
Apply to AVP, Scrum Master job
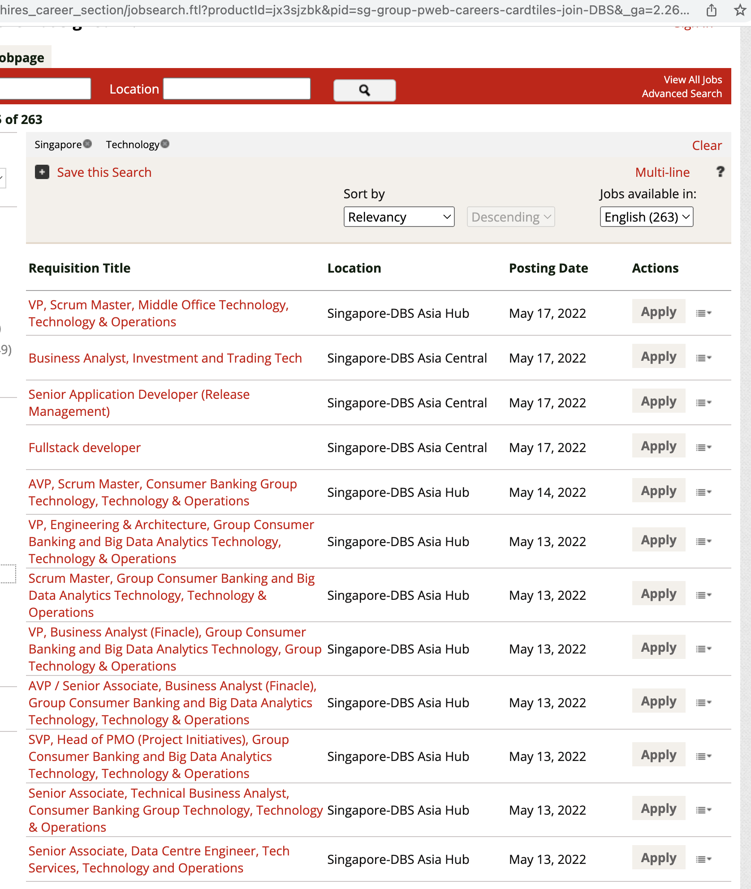658,491
